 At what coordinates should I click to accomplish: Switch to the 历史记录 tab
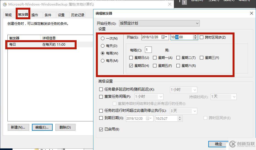(x=77, y=15)
